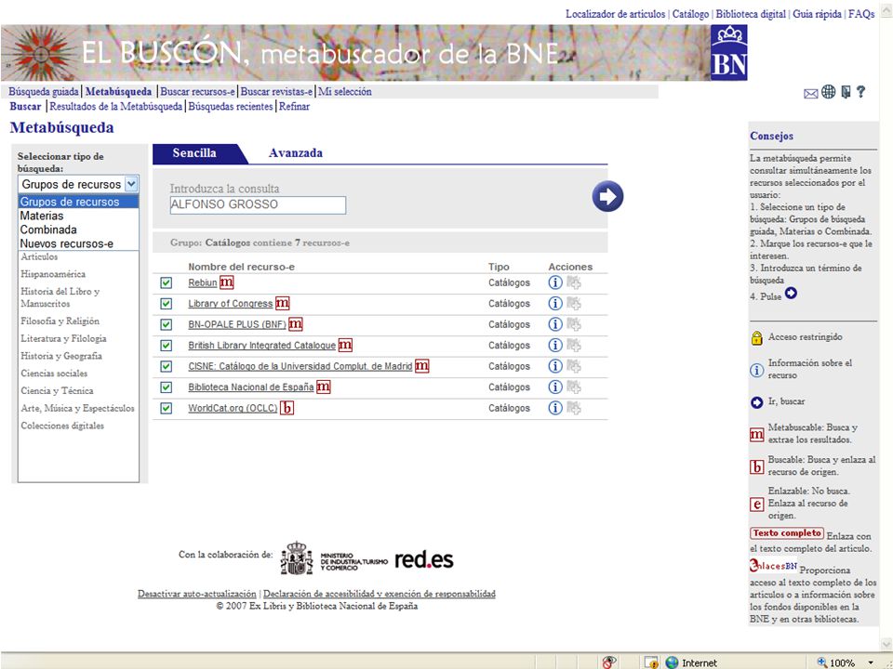Select Nuevos recursos-e option

point(78,243)
